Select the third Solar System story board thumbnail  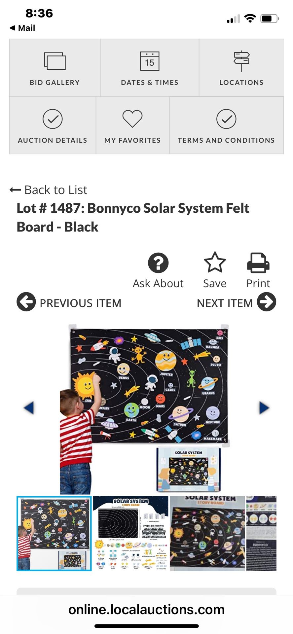pyautogui.click(x=207, y=533)
